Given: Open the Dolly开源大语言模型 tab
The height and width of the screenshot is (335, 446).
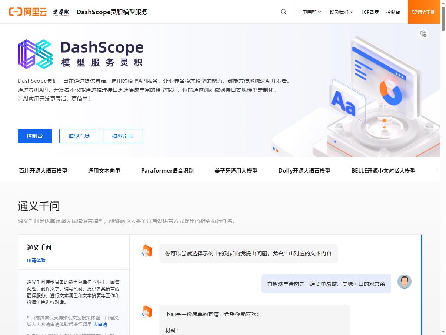Looking at the screenshot, I should 304,171.
